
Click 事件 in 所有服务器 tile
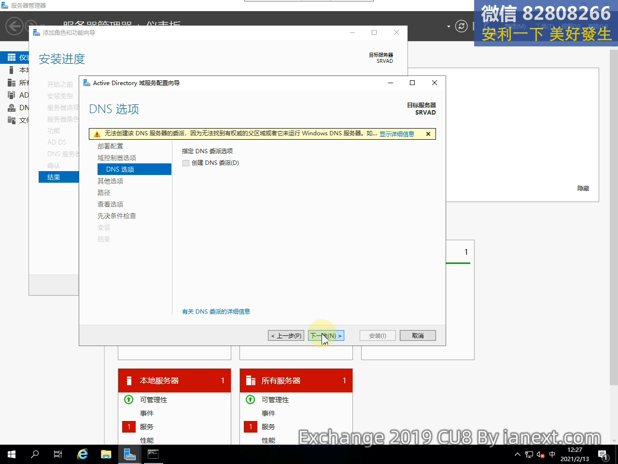268,413
